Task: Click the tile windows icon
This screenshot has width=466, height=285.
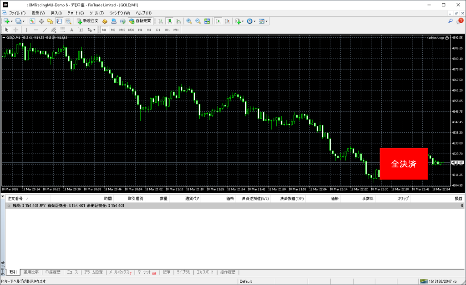Action: click(207, 21)
